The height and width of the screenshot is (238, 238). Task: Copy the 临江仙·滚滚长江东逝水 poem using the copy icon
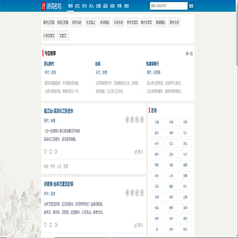(x=50, y=152)
